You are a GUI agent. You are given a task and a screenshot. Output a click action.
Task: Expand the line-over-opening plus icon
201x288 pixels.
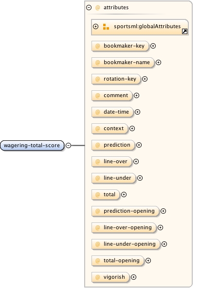(160, 228)
